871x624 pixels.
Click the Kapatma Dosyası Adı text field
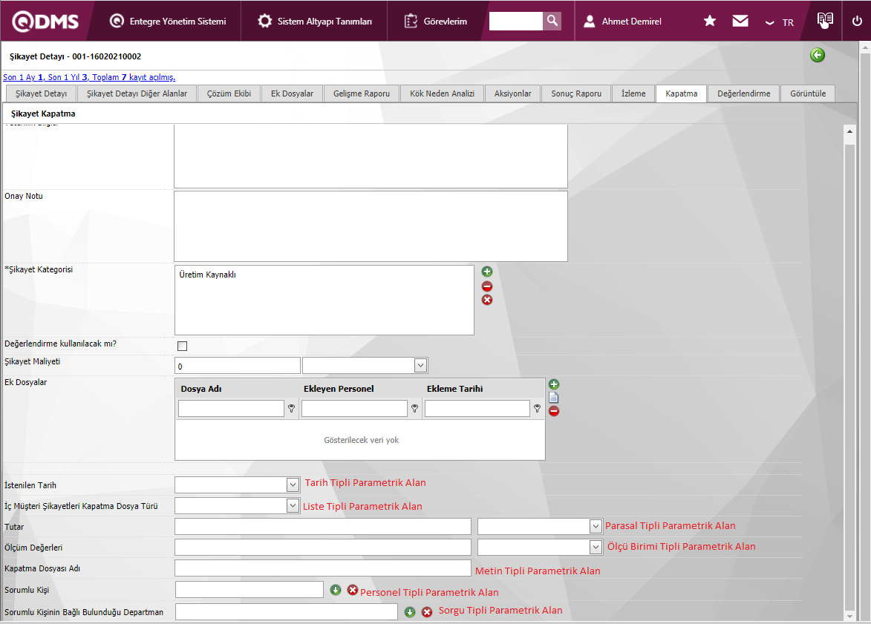[322, 568]
